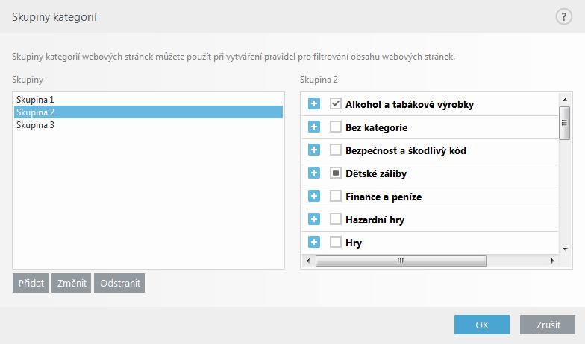Screen dimensions: 585x344
Task: Open the help question mark icon
Action: [564, 17]
